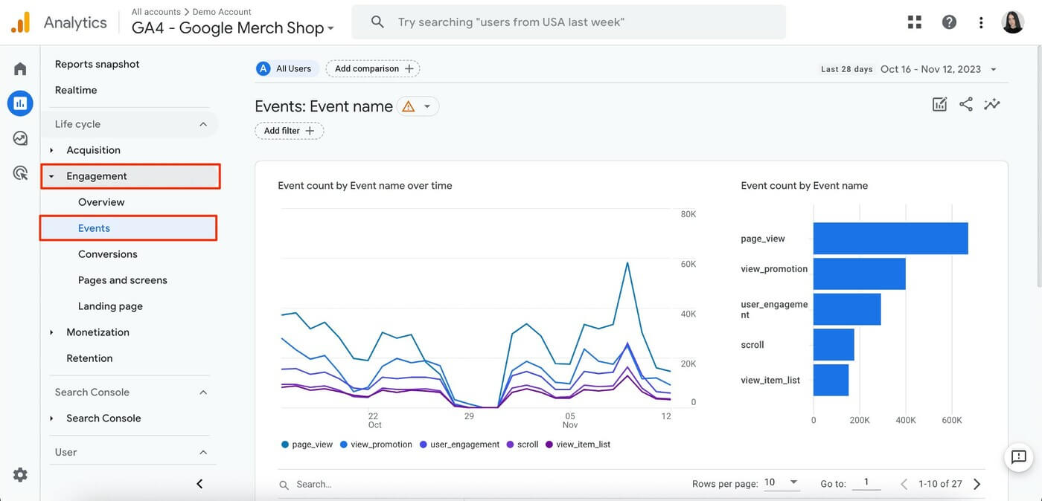
Task: Click the Add comparison button
Action: (x=373, y=68)
